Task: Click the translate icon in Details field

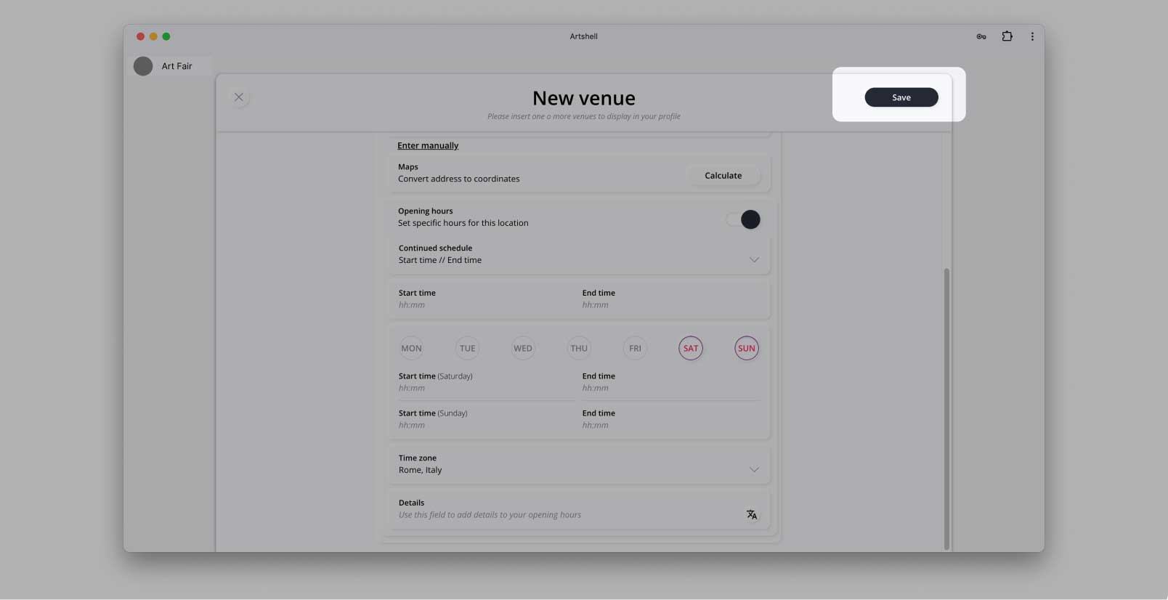Action: tap(752, 514)
